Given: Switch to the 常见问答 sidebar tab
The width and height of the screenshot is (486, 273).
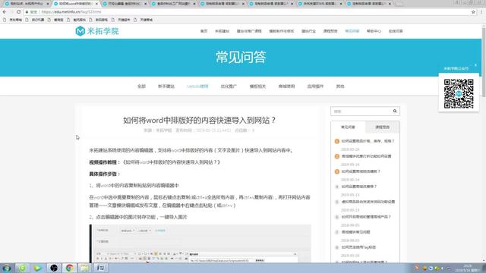Looking at the screenshot, I should (x=348, y=127).
